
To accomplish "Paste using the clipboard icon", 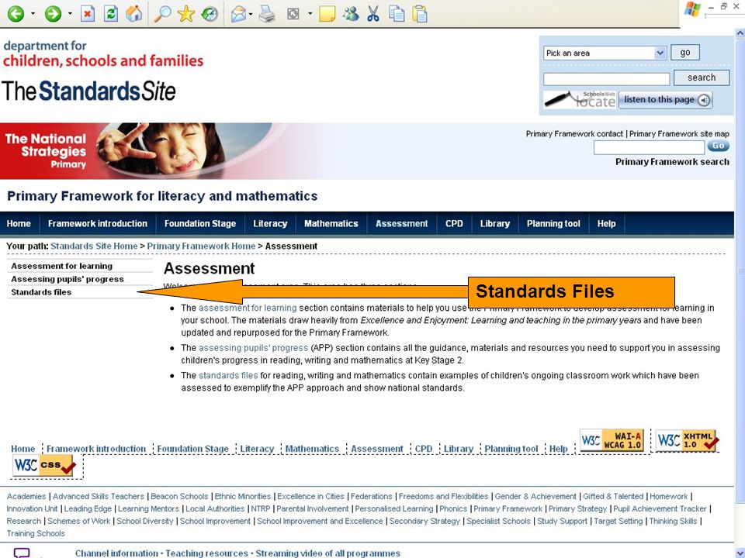I will 420,14.
